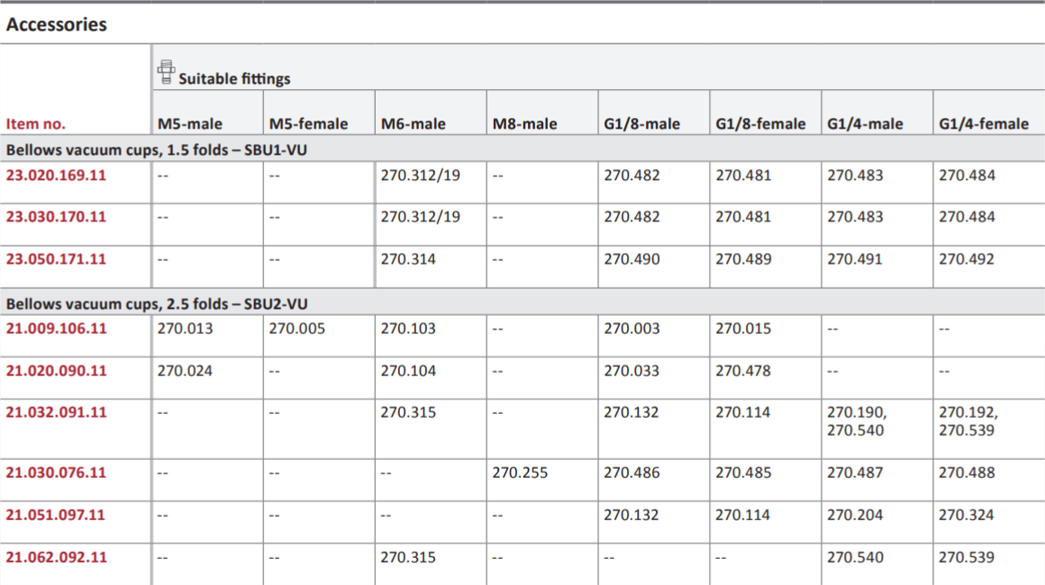Open item number 23.030.170.11
The width and height of the screenshot is (1045, 585).
56,216
